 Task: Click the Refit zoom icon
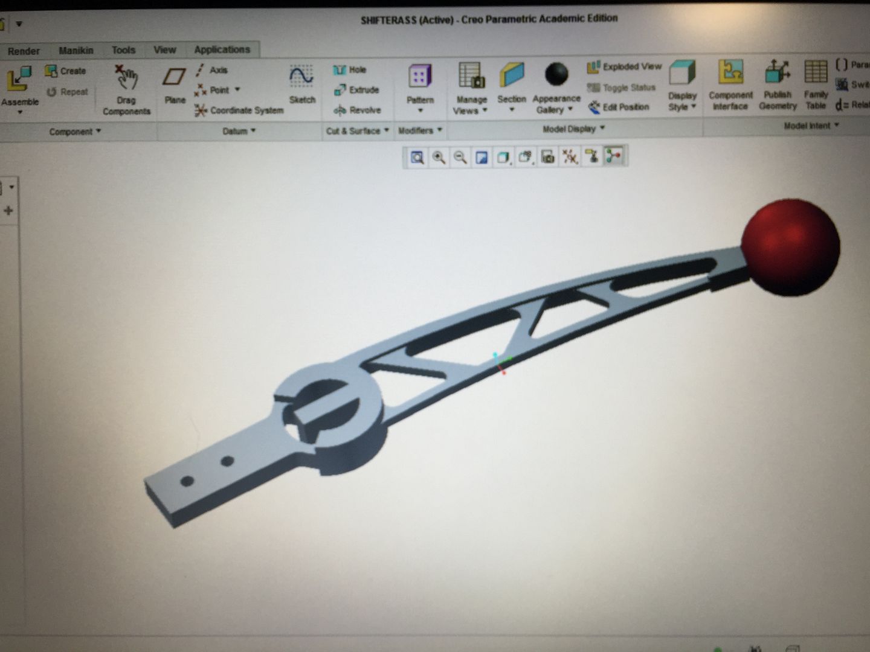[417, 158]
